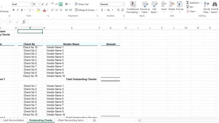Screen dimensions: 219x123
Task: Click Delete cells button
Action: point(172,7)
